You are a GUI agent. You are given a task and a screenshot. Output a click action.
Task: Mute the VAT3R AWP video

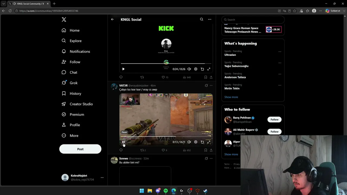tap(189, 142)
